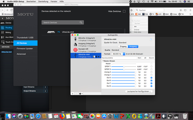
Task: Open the Darstellung menu
Action: [x=43, y=1]
